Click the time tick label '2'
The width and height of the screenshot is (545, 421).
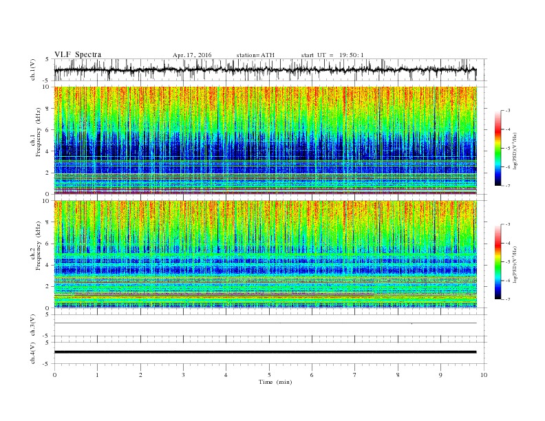(x=140, y=375)
